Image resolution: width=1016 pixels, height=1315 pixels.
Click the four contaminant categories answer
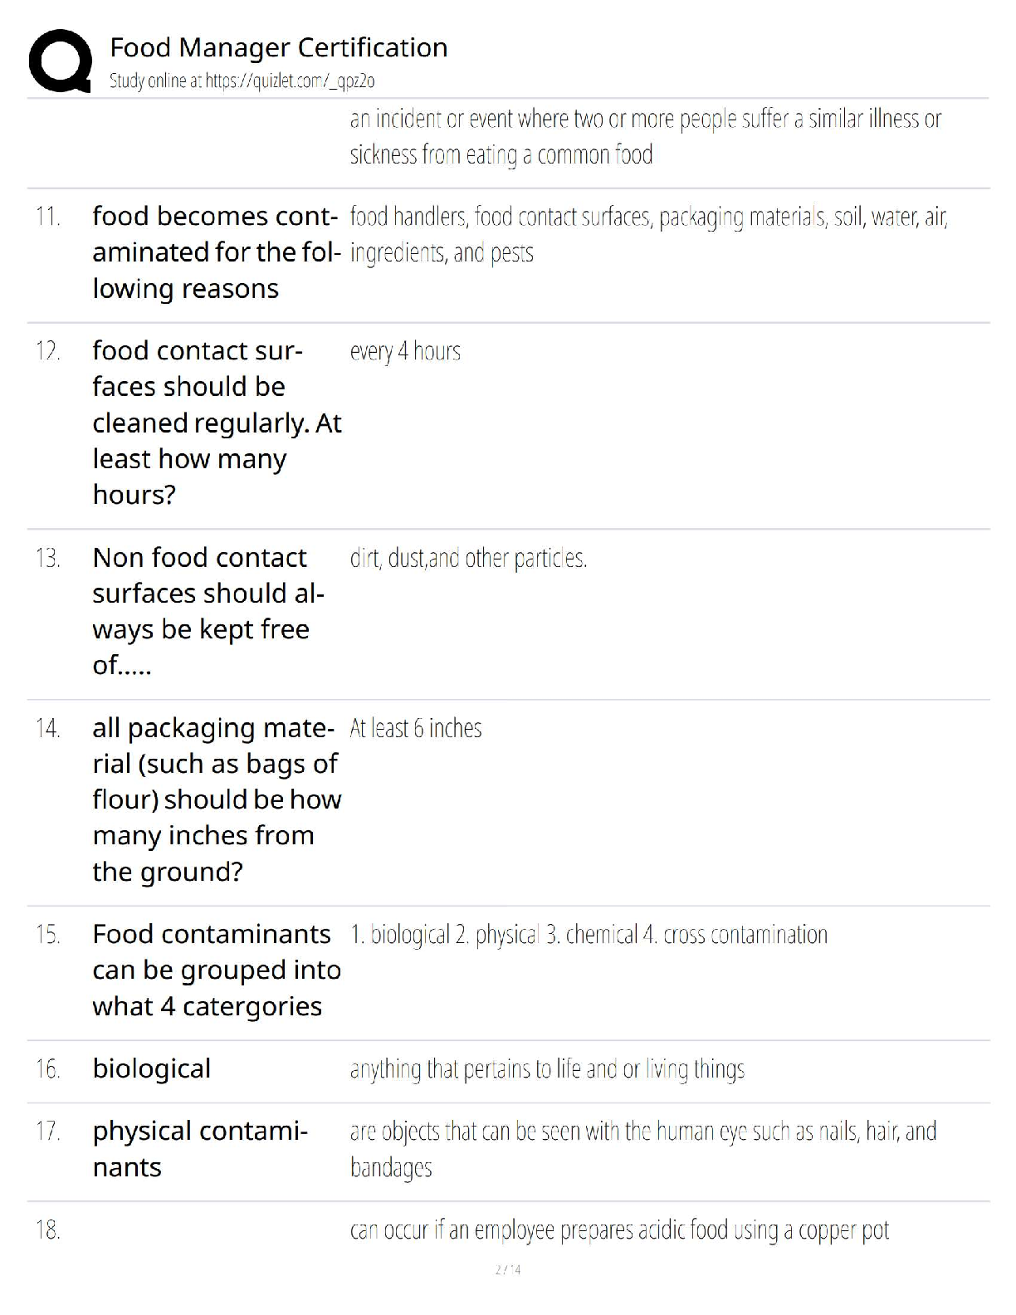pos(589,935)
